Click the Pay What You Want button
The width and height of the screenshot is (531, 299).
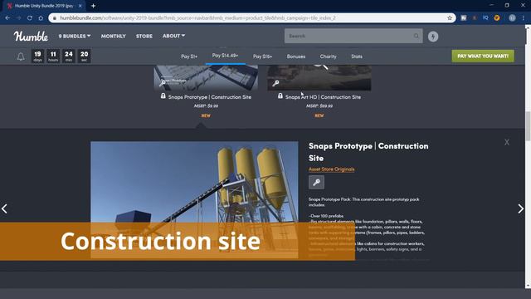point(483,56)
